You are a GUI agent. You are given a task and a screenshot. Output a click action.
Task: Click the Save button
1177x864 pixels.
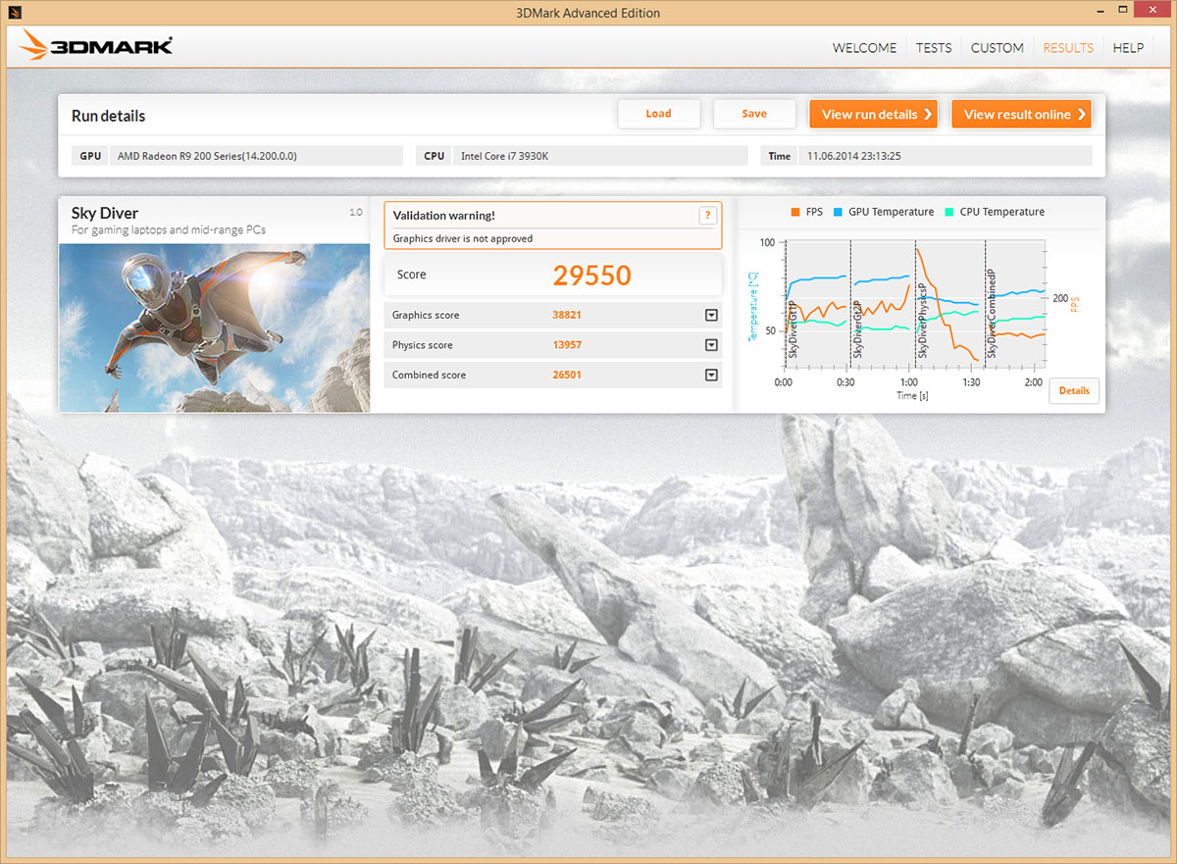tap(754, 114)
